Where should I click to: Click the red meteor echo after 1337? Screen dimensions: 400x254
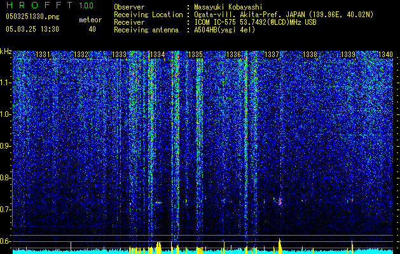pos(280,202)
